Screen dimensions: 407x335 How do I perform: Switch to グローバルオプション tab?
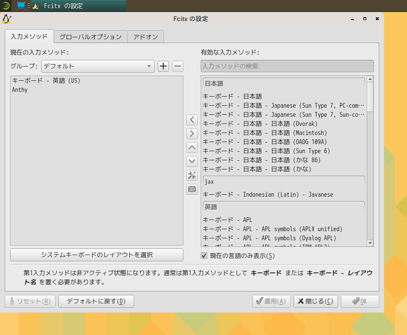[x=90, y=37]
